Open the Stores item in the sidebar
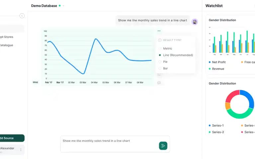This screenshot has width=255, height=159. pos(7,37)
